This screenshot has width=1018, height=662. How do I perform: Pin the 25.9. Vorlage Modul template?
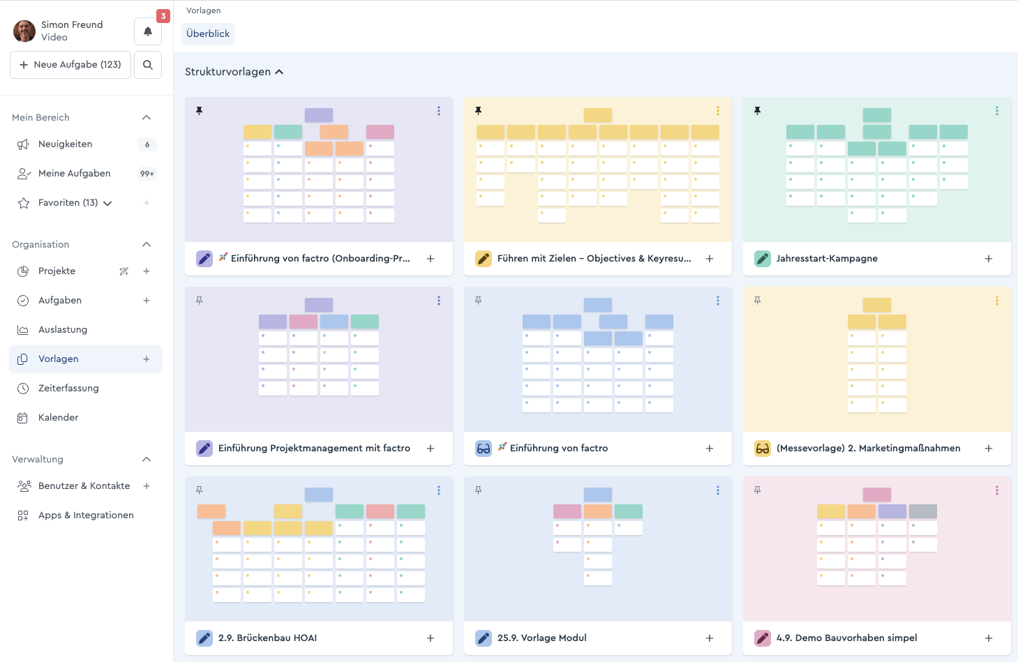479,490
